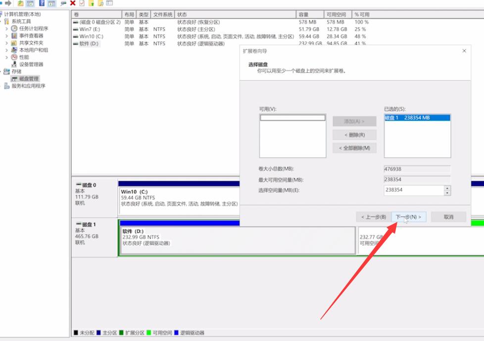The image size is (484, 341).
Task: Expand the 共享文件夹 tree node chevron
Action: coord(6,43)
